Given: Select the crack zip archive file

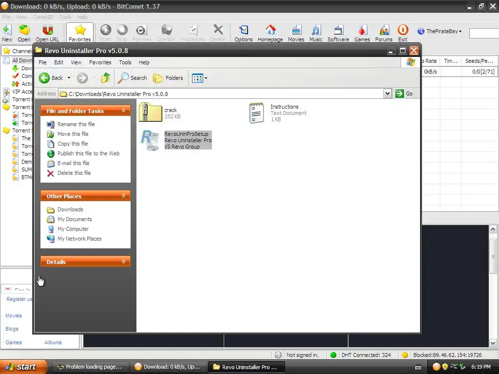Looking at the screenshot, I should [x=160, y=112].
